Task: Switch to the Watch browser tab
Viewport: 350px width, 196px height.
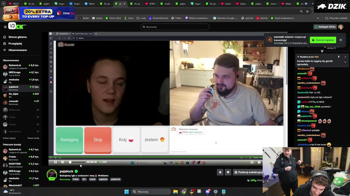Action: pos(90,4)
